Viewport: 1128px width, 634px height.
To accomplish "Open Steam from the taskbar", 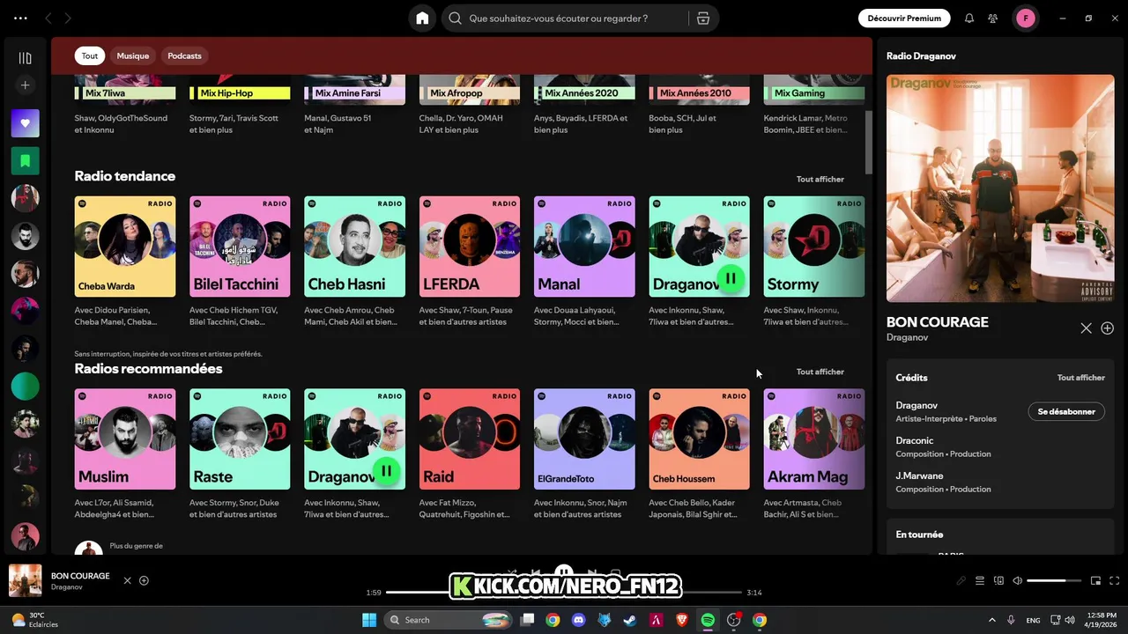I will pos(629,620).
